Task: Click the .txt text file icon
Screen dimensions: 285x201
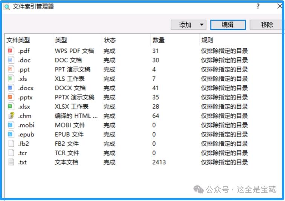Action: [11, 162]
